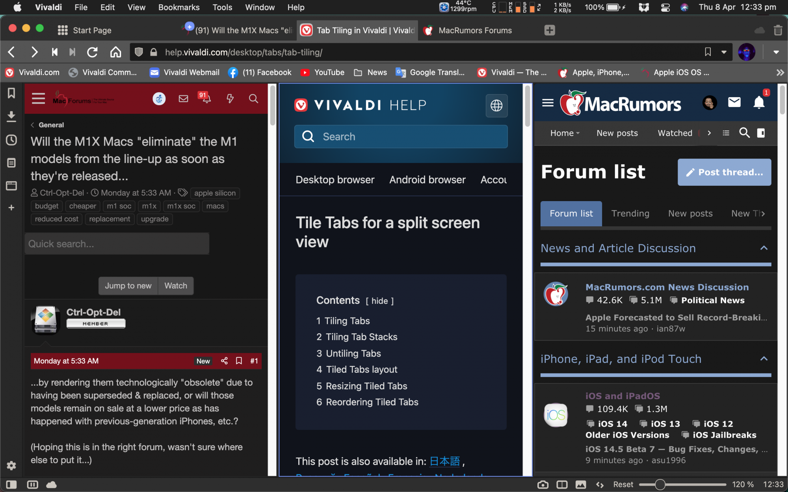
Task: Open the Downloads panel in Vivaldi sidebar
Action: pos(11,117)
